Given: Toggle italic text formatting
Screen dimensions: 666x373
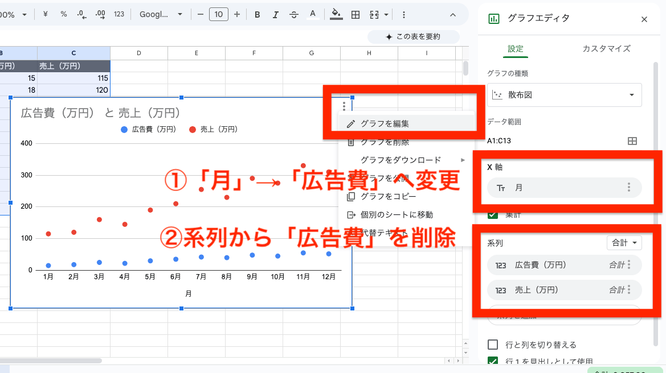Looking at the screenshot, I should tap(275, 14).
